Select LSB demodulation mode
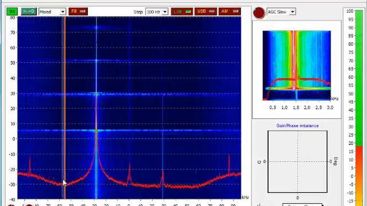This screenshot has width=367, height=206. click(182, 11)
